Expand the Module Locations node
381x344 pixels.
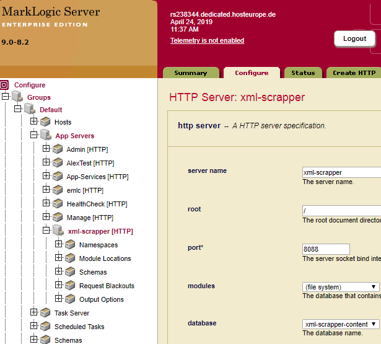59,257
